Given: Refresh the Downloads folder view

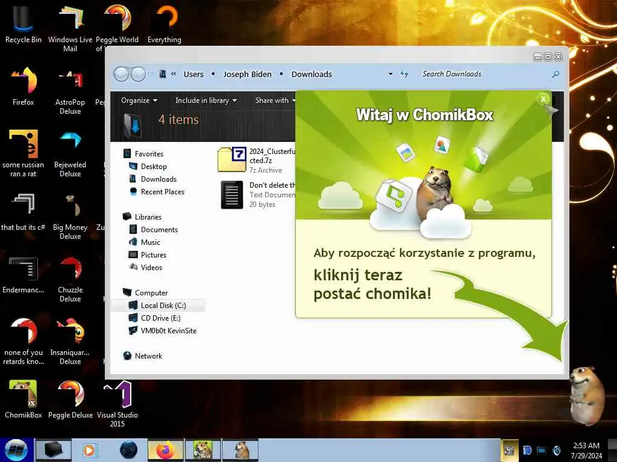Looking at the screenshot, I should (x=404, y=74).
